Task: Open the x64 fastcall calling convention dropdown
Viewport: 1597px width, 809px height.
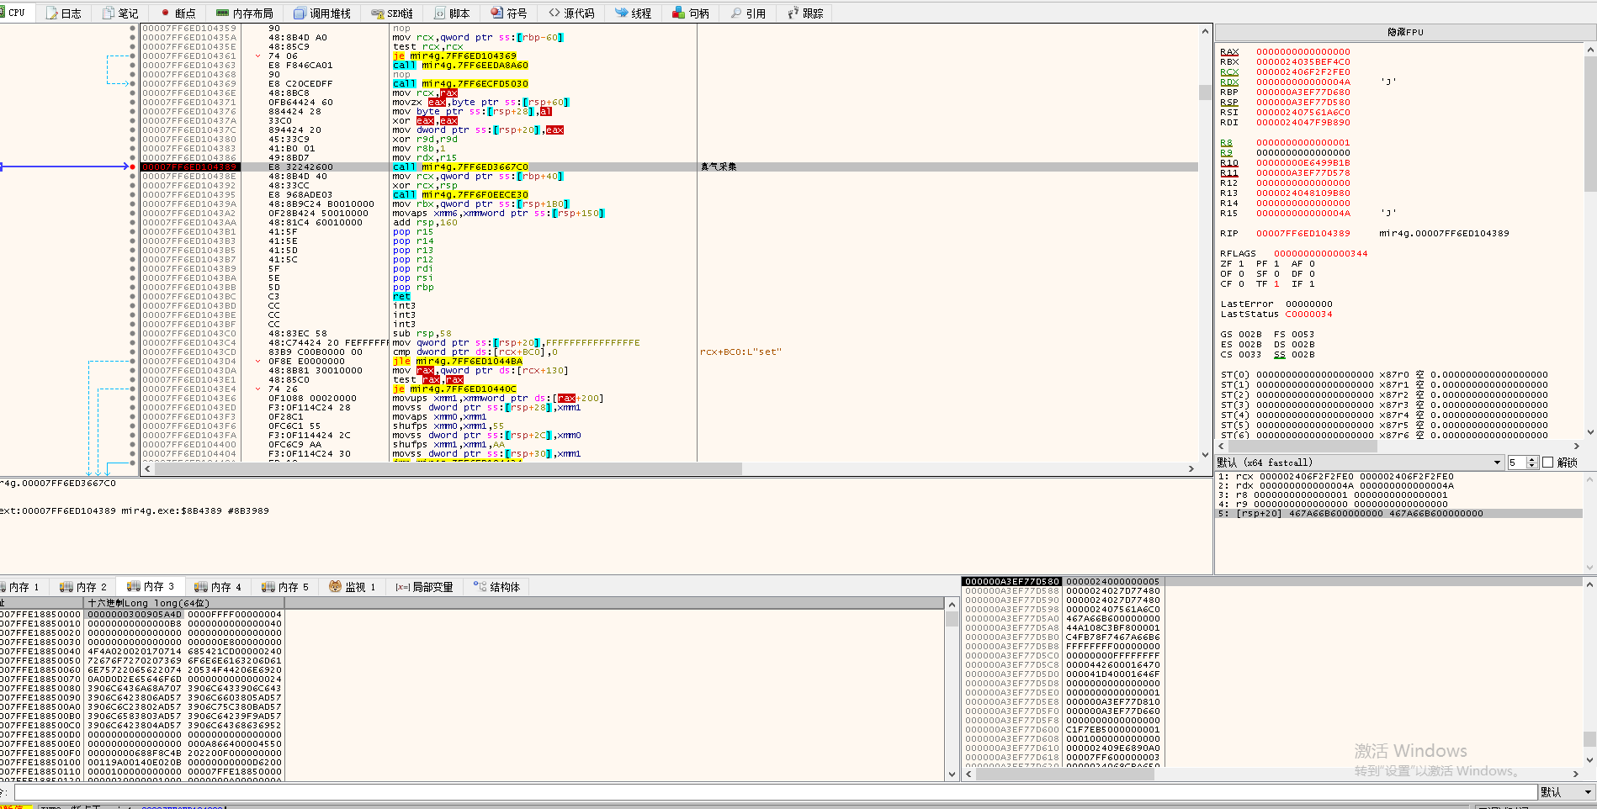Action: [x=1497, y=463]
